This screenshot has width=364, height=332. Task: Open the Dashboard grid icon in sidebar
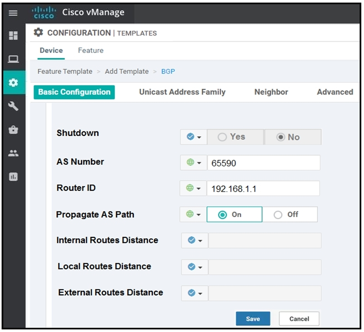click(x=13, y=35)
